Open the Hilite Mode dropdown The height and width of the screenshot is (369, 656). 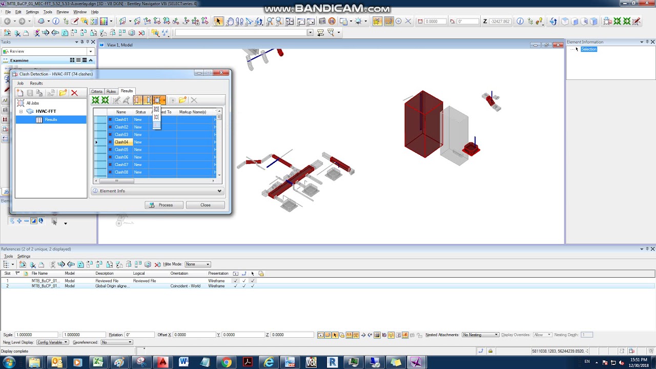click(198, 264)
